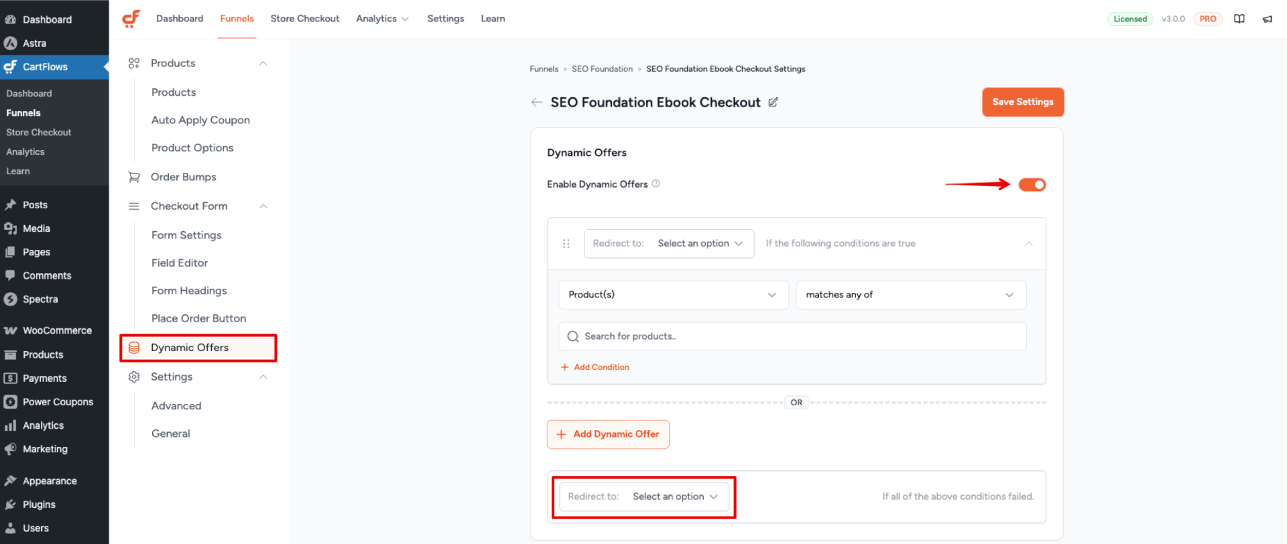Focus the Search for products field
The image size is (1287, 544).
[x=792, y=336]
